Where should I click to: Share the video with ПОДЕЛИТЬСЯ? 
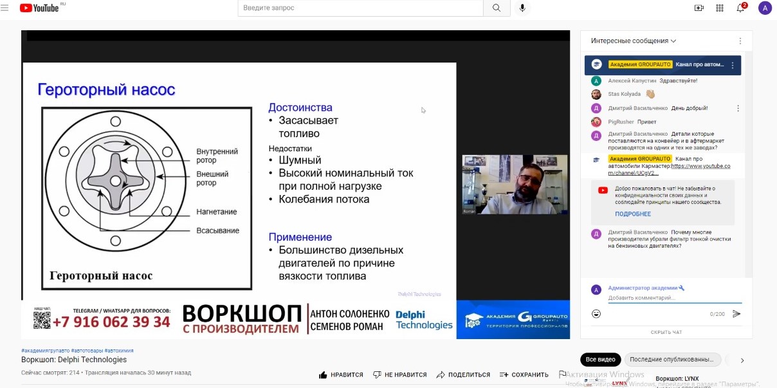463,374
